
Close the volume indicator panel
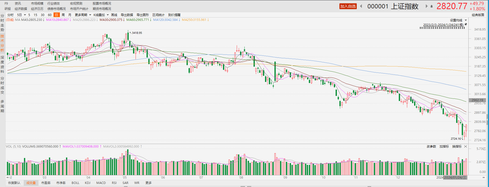466,147
